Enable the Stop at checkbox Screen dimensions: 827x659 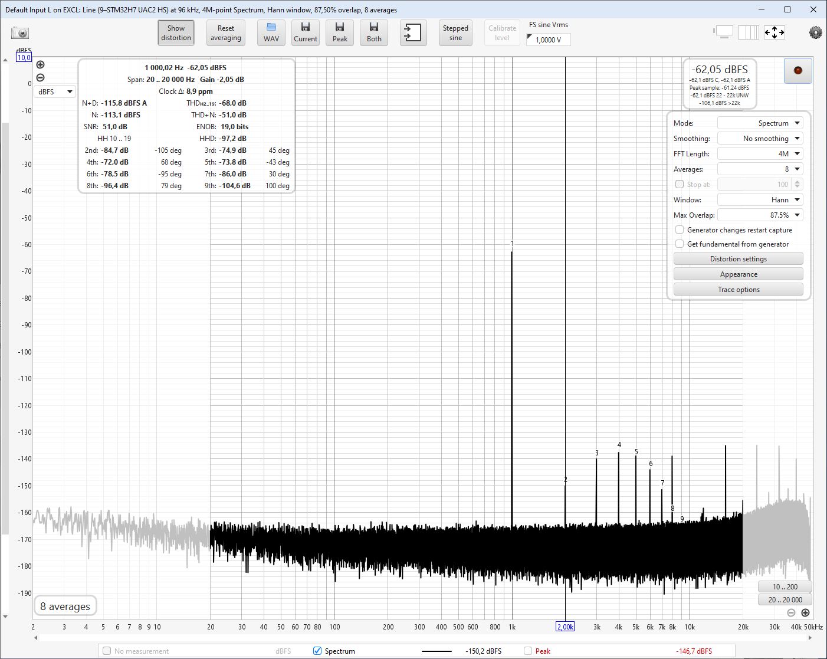pyautogui.click(x=680, y=185)
